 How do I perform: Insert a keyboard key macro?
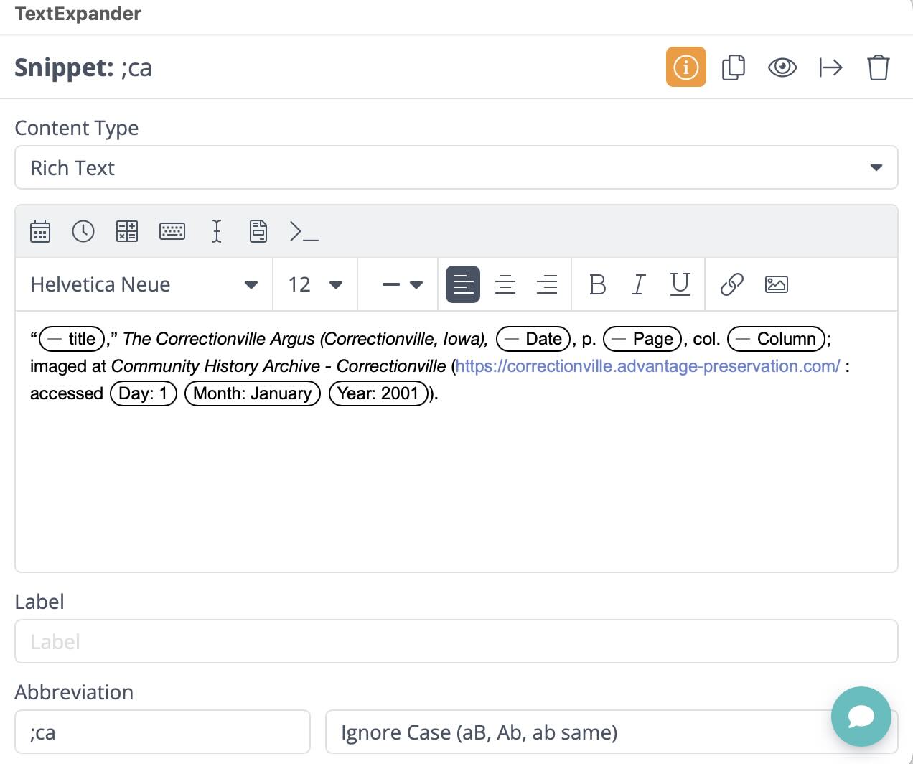(172, 231)
